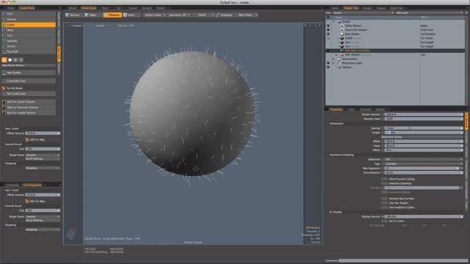The height and width of the screenshot is (264, 470).
Task: Expand the FUR_GROUP item
Action: pos(336,55)
